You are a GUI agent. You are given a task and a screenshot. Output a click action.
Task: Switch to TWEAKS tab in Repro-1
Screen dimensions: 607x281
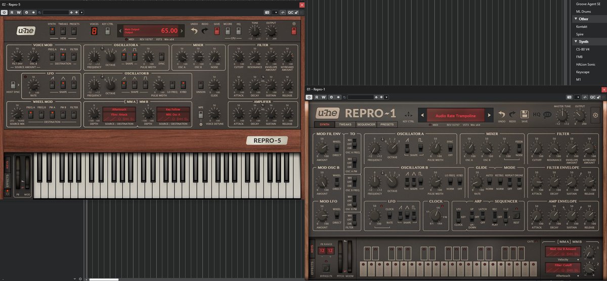(x=344, y=124)
